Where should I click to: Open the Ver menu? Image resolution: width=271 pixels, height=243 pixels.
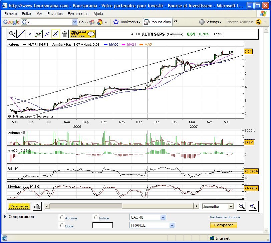tap(39, 14)
